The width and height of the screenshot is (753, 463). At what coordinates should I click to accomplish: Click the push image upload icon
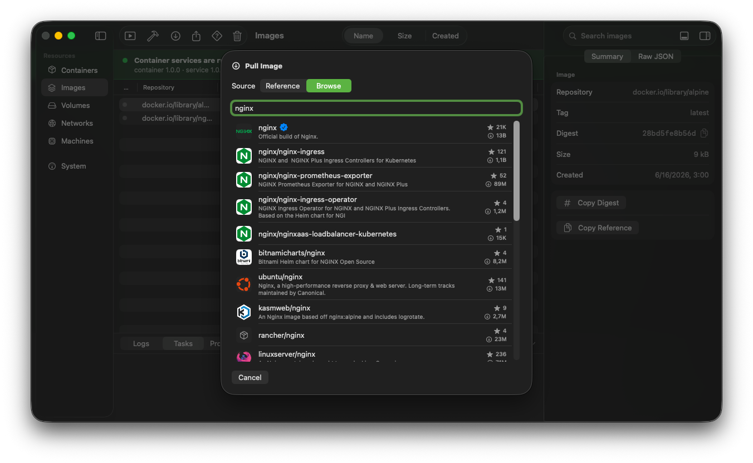[x=196, y=36]
